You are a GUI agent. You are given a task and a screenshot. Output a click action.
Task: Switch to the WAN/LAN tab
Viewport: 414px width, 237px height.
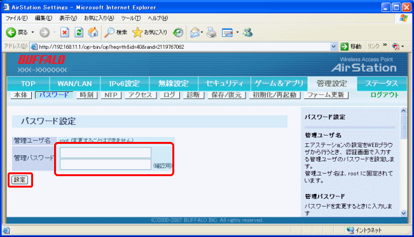[74, 84]
